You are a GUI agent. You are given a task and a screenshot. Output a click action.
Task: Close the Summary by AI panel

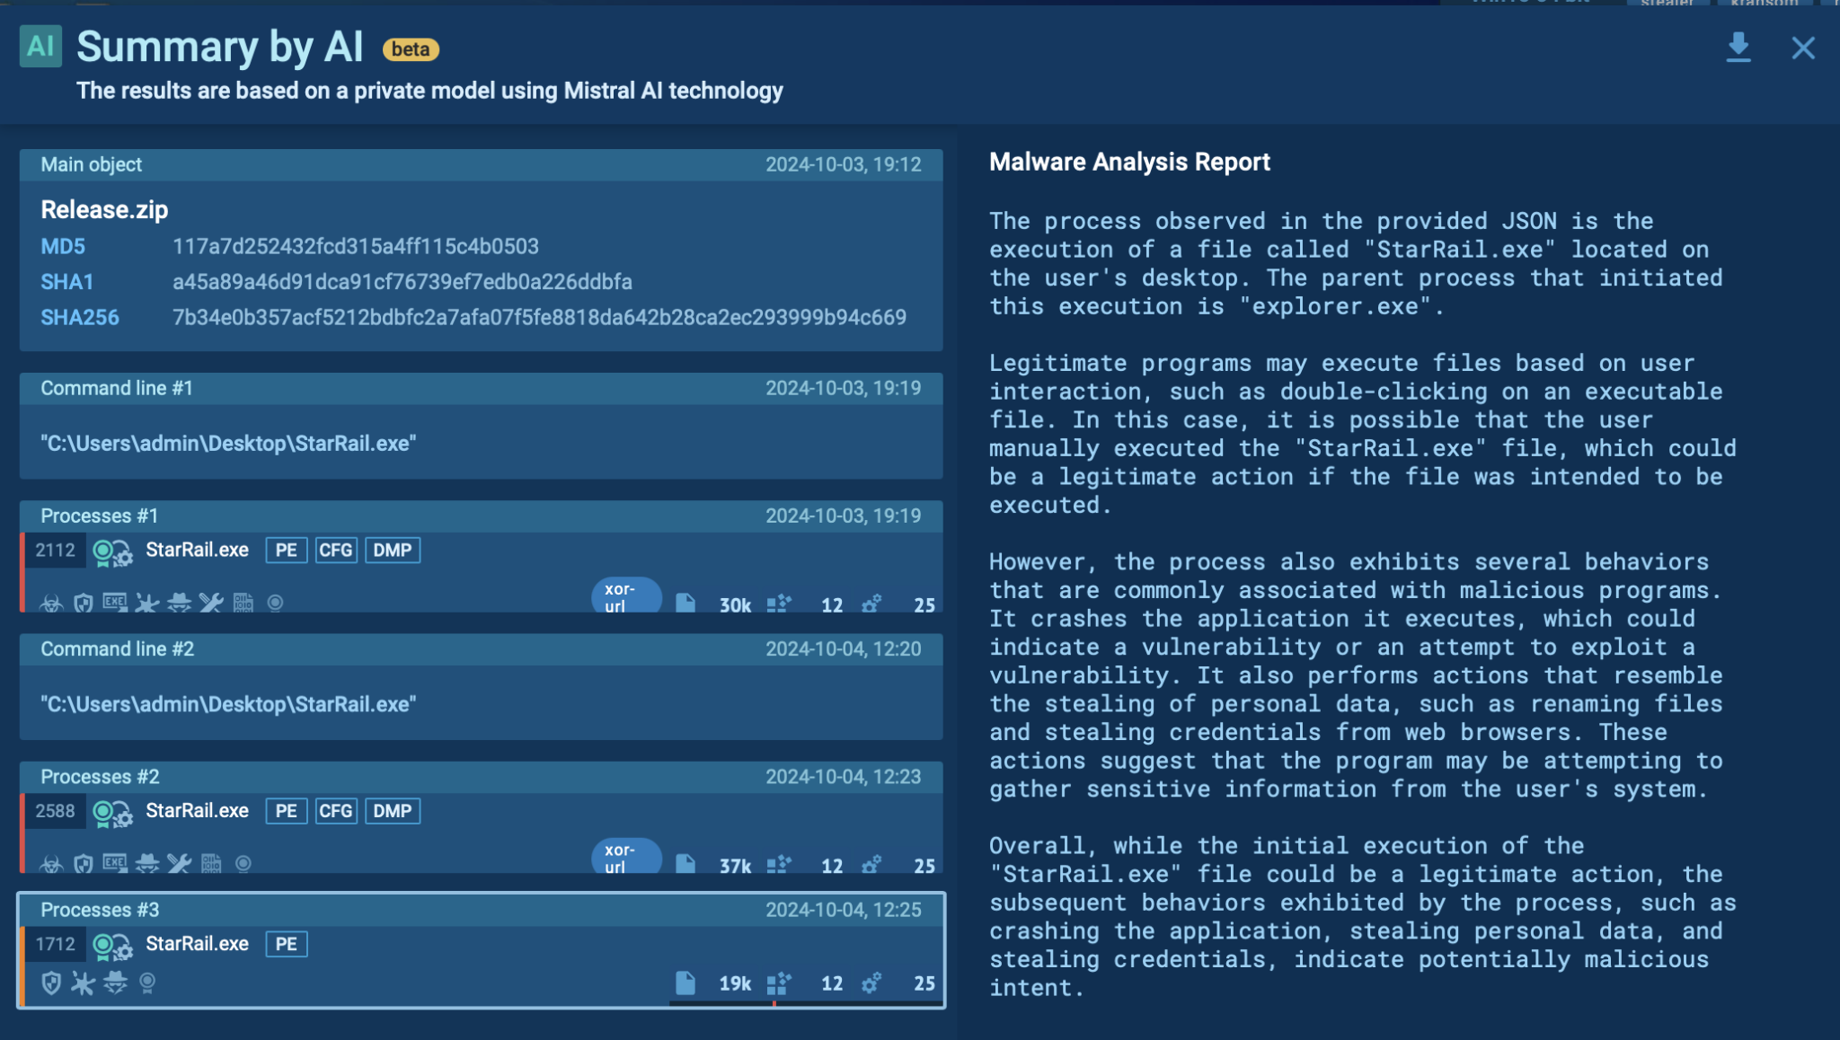1802,48
